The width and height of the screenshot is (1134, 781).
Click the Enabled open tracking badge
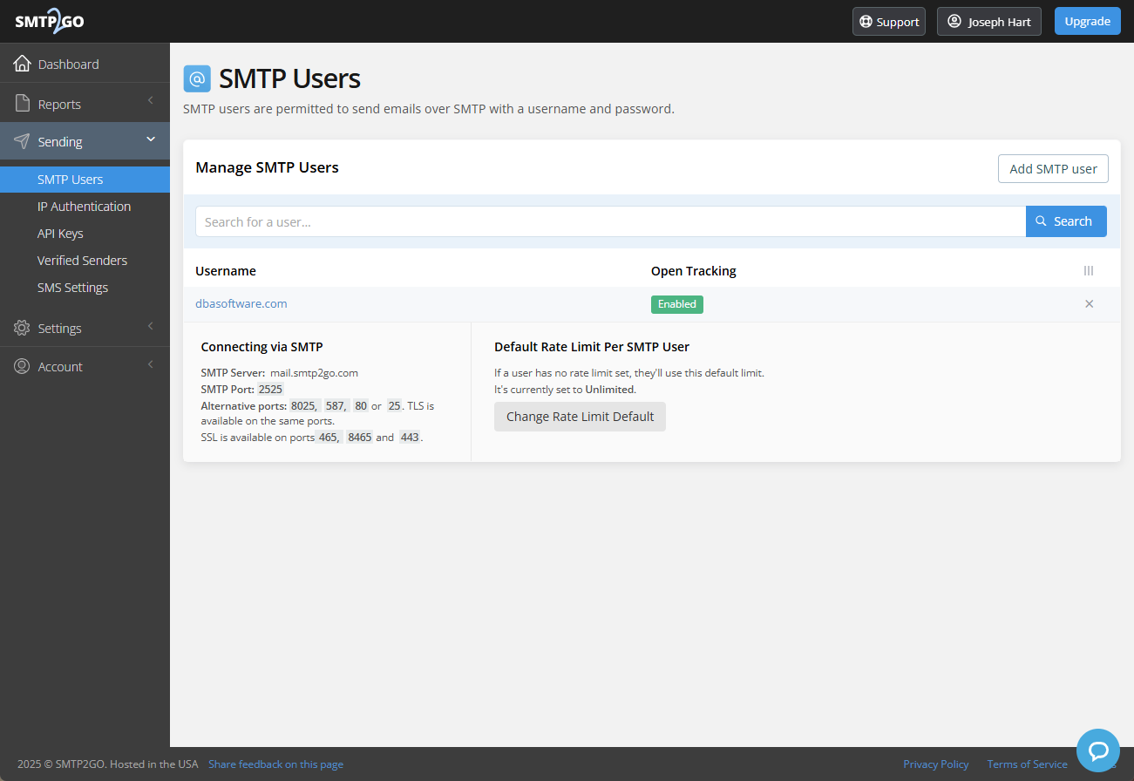coord(677,304)
